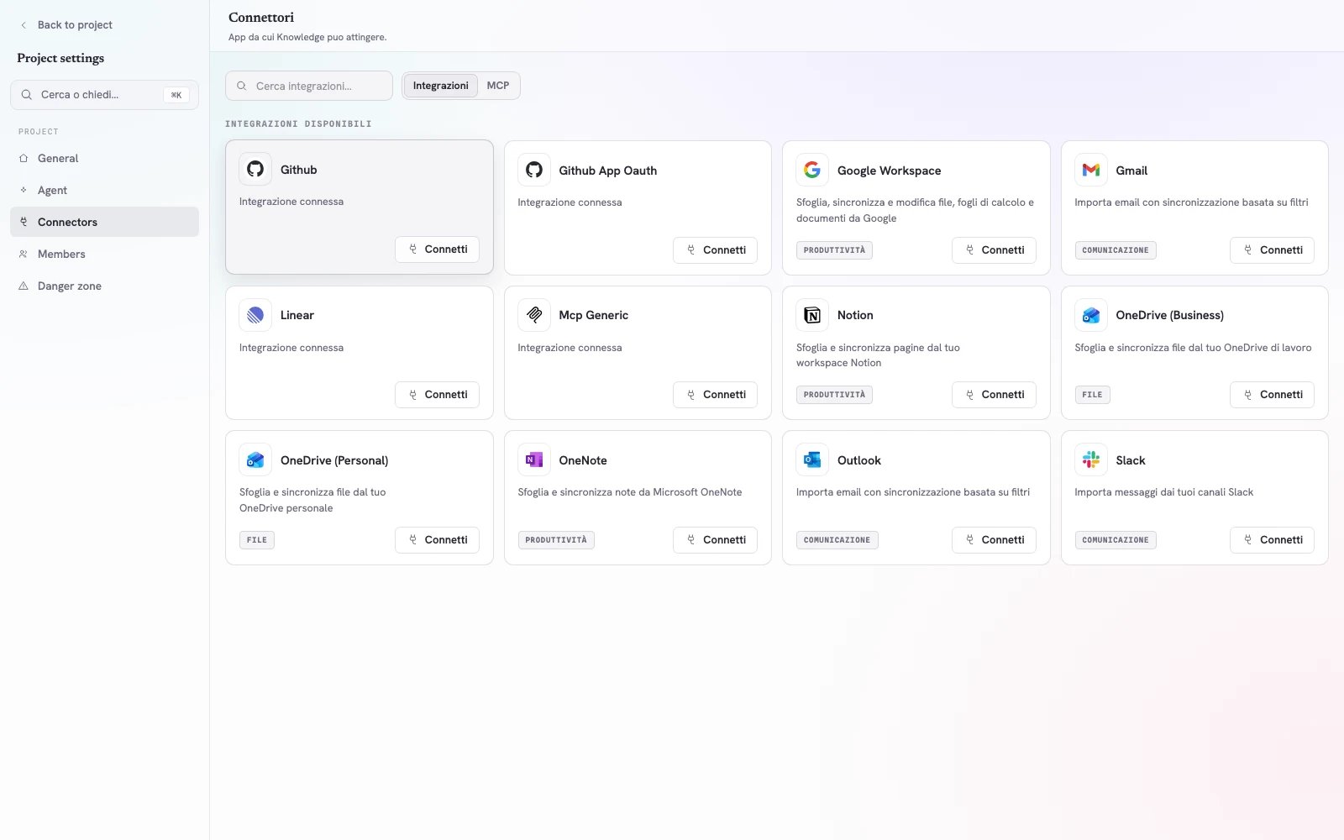Focus the Cerca integrazioni search field
The width and height of the screenshot is (1344, 840).
click(309, 86)
